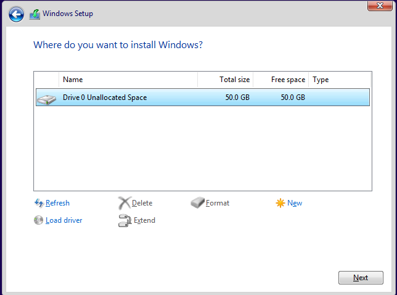Click the Extend partition icon

pyautogui.click(x=125, y=220)
